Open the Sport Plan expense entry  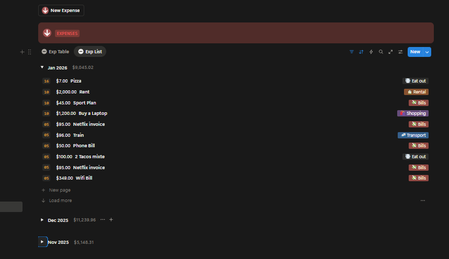(x=84, y=103)
